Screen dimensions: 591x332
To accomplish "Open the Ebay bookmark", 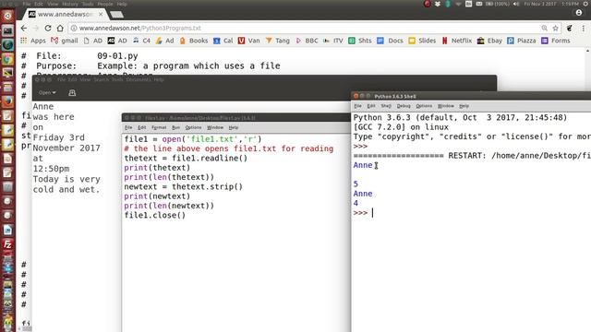I will [489, 41].
